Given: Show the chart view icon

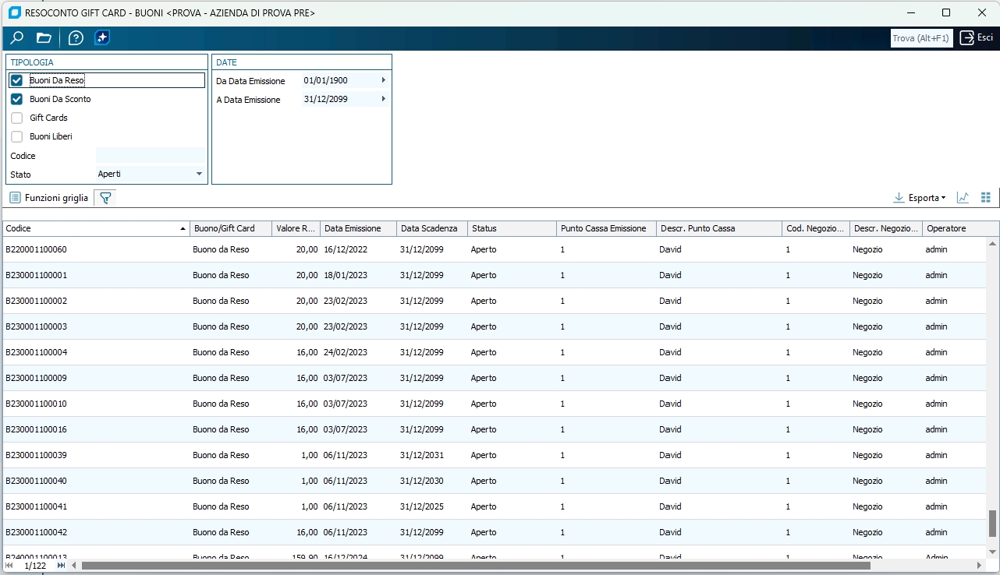Looking at the screenshot, I should point(963,198).
